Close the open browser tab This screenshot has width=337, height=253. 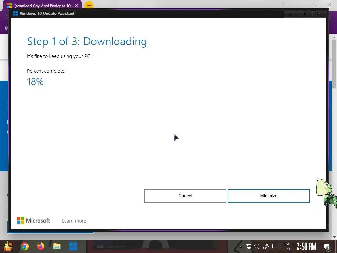pos(76,6)
